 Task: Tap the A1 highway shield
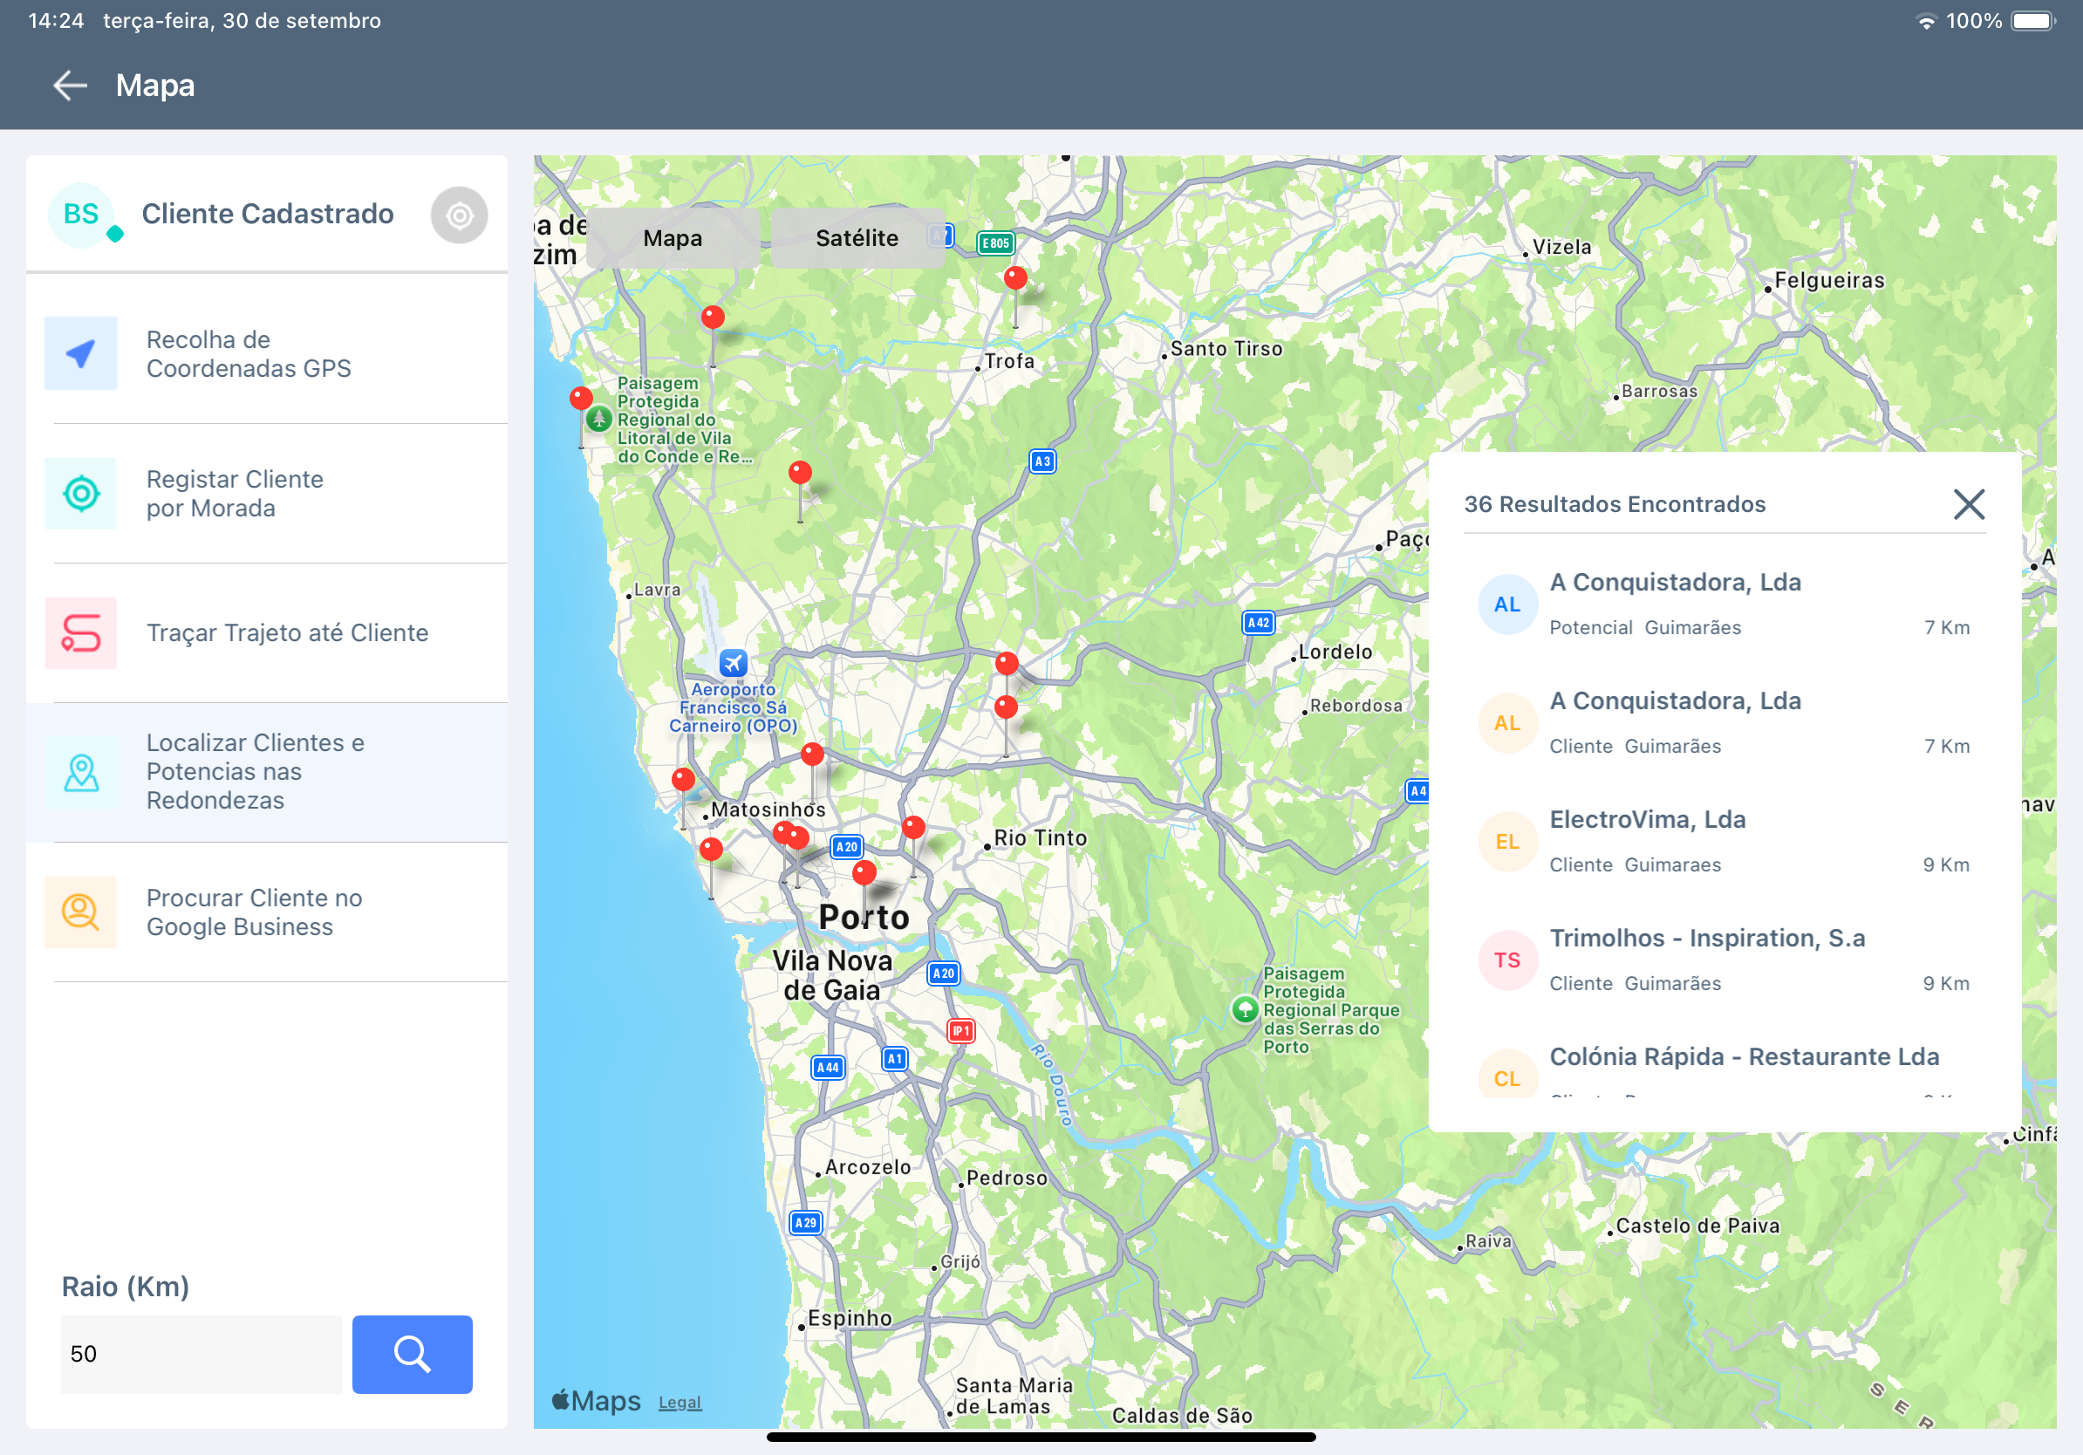895,1059
